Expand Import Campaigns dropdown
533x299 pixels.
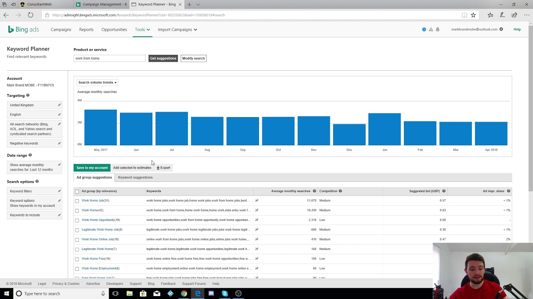(x=177, y=29)
